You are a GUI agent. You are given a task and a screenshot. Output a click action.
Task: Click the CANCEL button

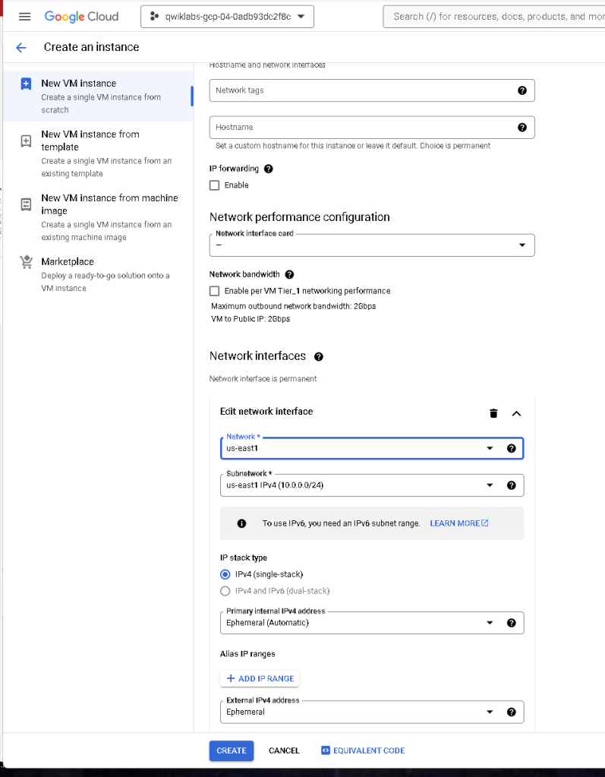click(x=284, y=750)
